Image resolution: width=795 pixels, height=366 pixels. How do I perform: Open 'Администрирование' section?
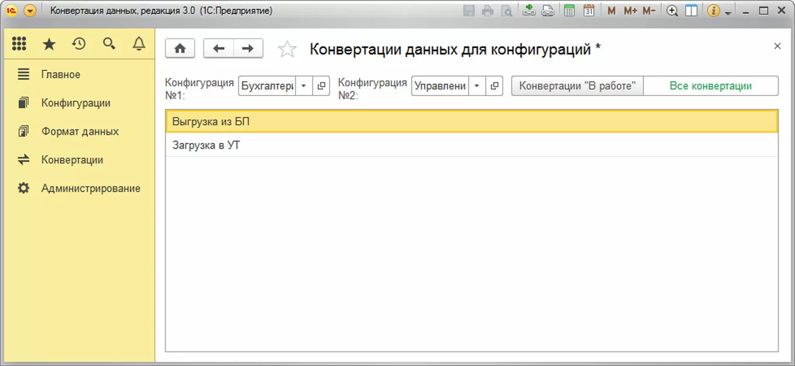[x=91, y=189]
